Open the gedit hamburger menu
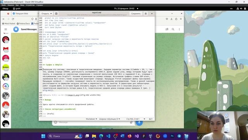This screenshot has height=140, width=248. [146, 14]
